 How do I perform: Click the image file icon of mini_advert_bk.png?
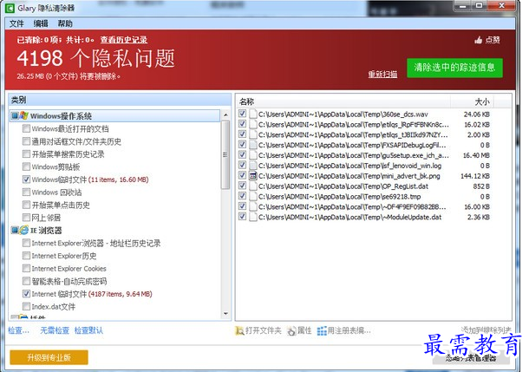[253, 176]
